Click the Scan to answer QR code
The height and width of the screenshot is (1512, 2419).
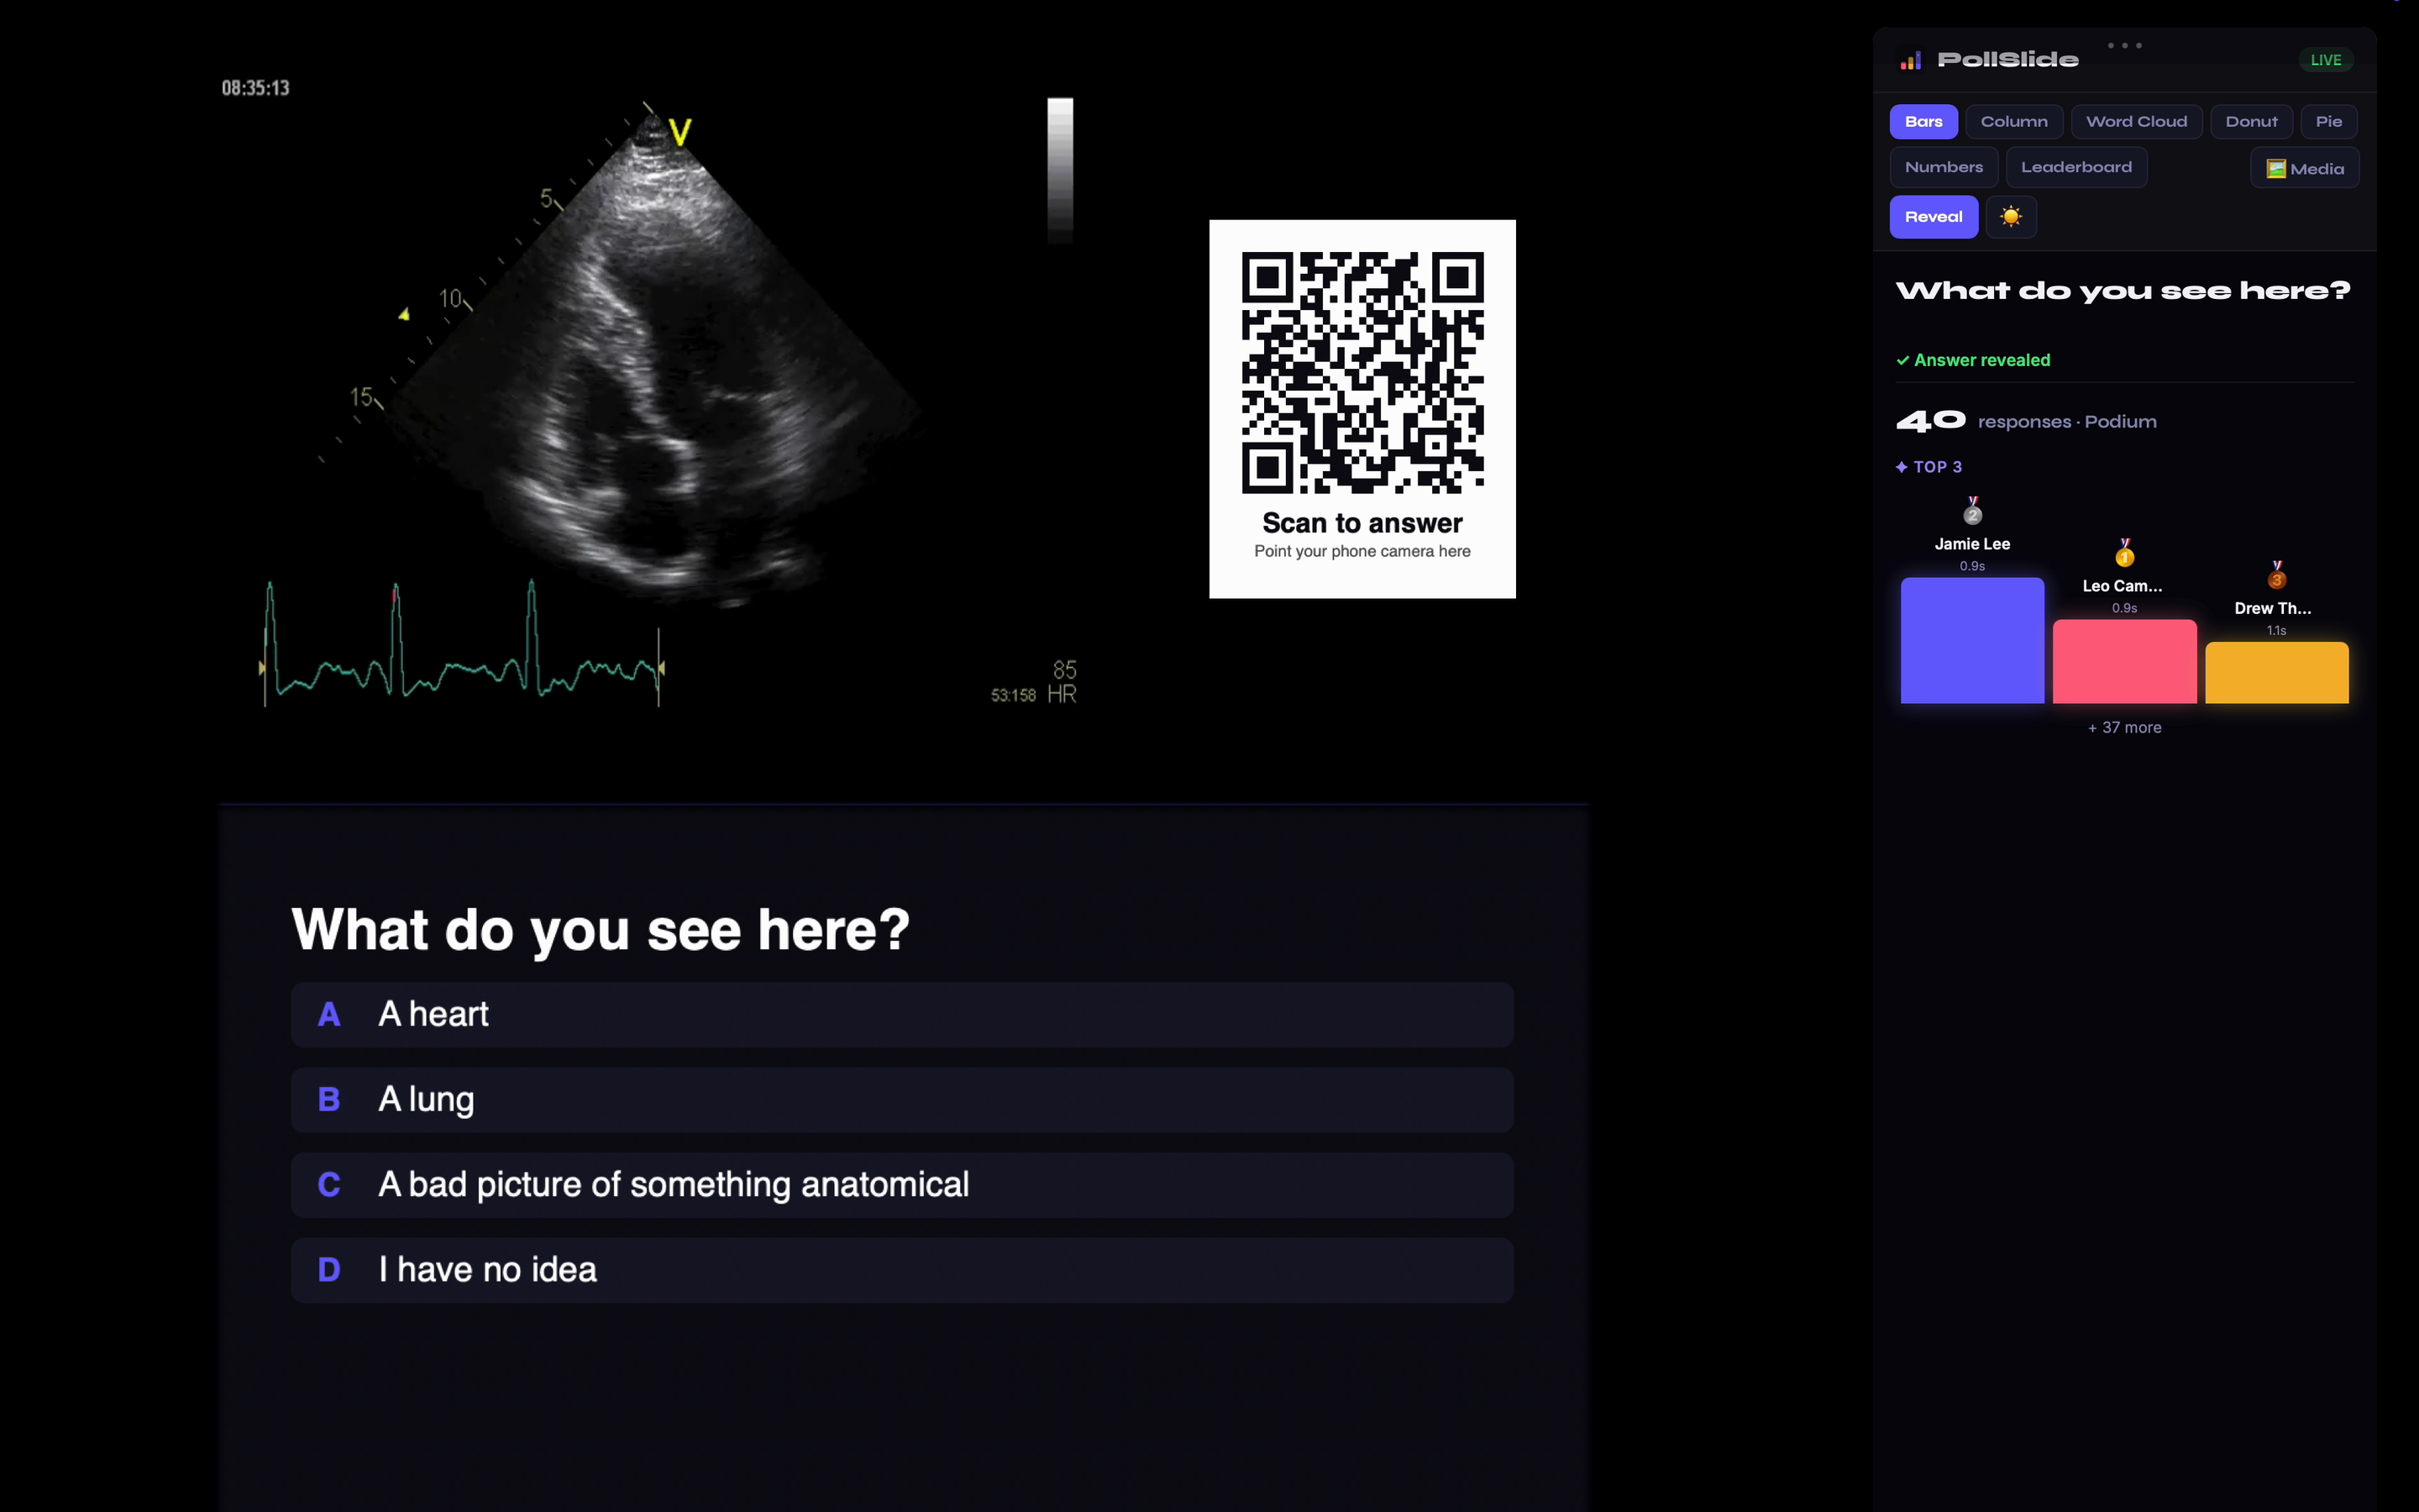(x=1362, y=372)
